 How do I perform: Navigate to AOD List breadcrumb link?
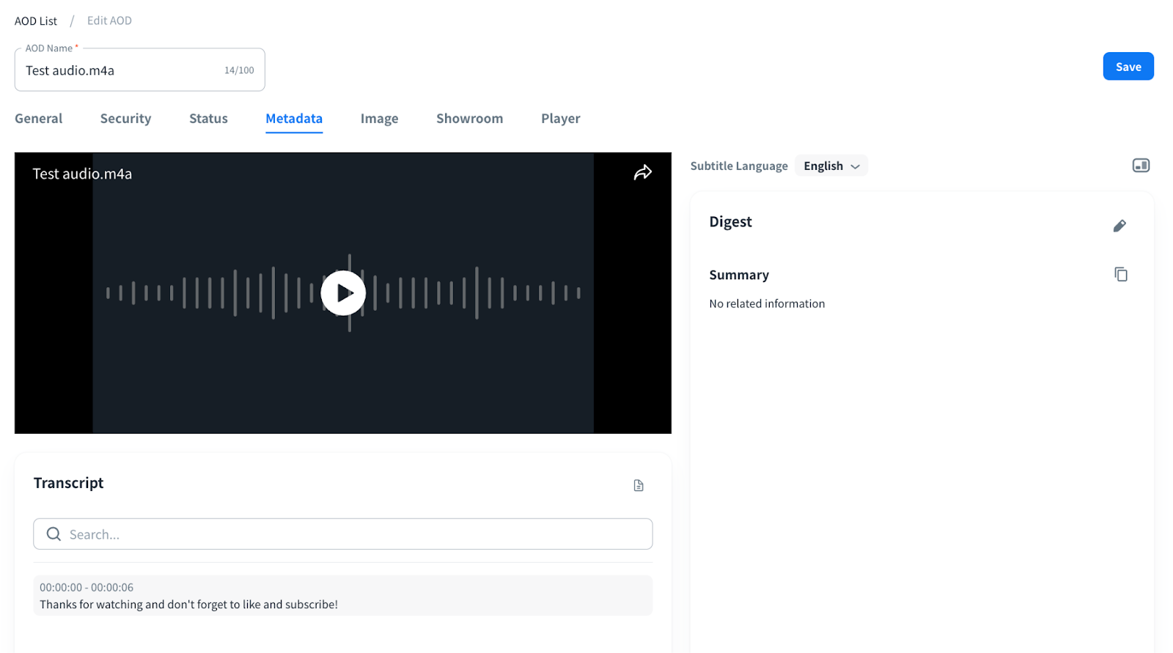coord(36,21)
